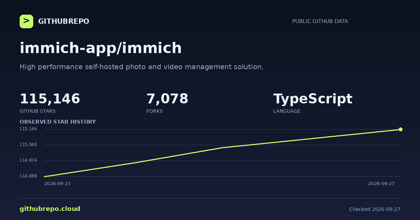Screen dimensions: 420x220
Task: Click the 114,974 y-axis label
Action: click(x=28, y=160)
